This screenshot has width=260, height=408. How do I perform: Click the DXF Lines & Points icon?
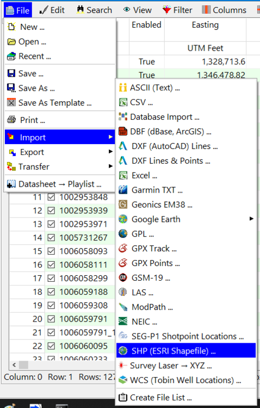(123, 160)
